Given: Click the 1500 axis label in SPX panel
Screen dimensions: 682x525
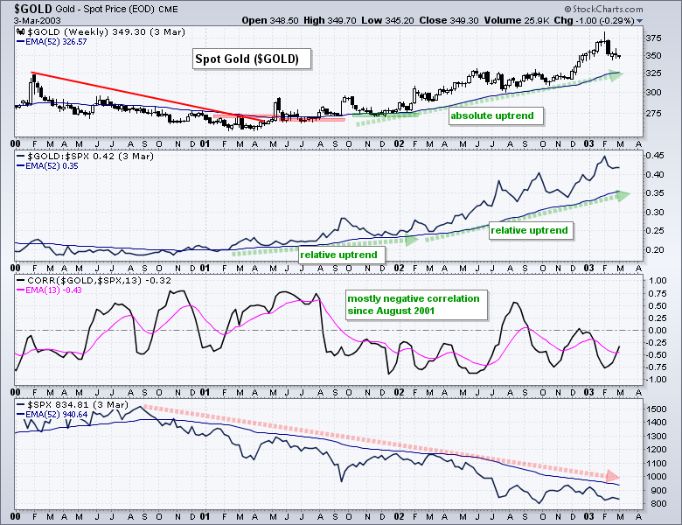Looking at the screenshot, I should coord(657,409).
